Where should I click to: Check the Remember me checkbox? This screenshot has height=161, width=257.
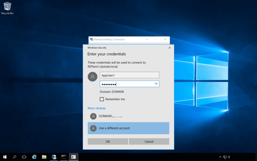click(102, 99)
